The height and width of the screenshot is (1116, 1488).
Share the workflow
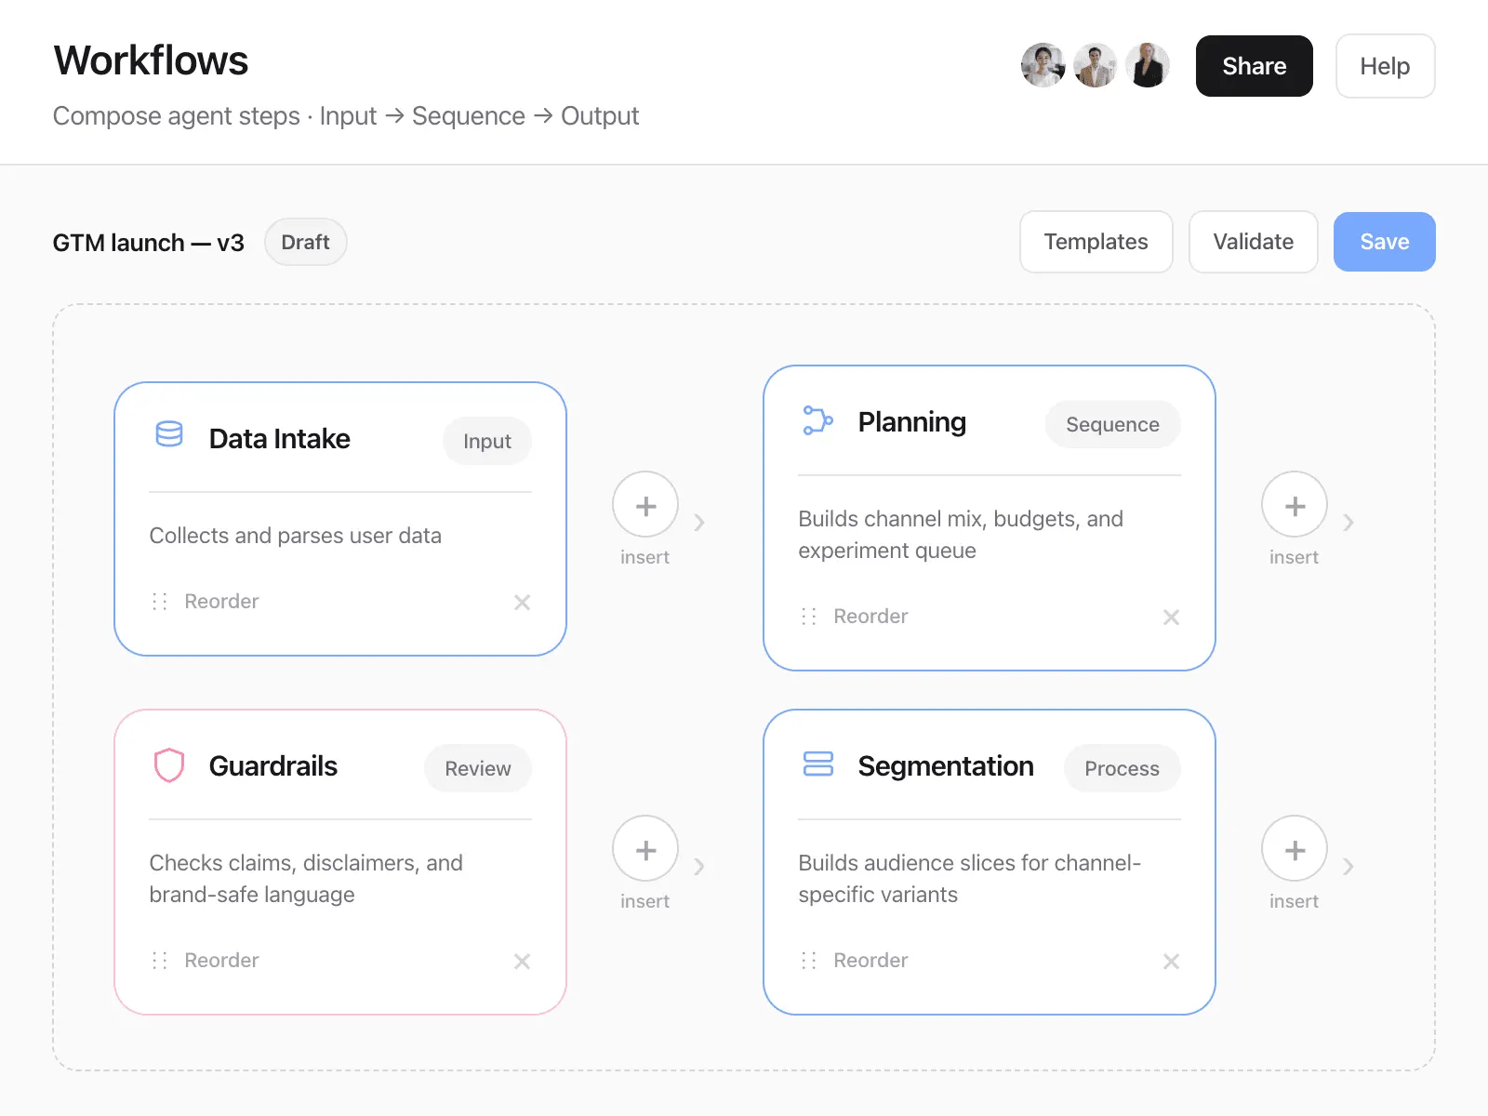(1255, 66)
